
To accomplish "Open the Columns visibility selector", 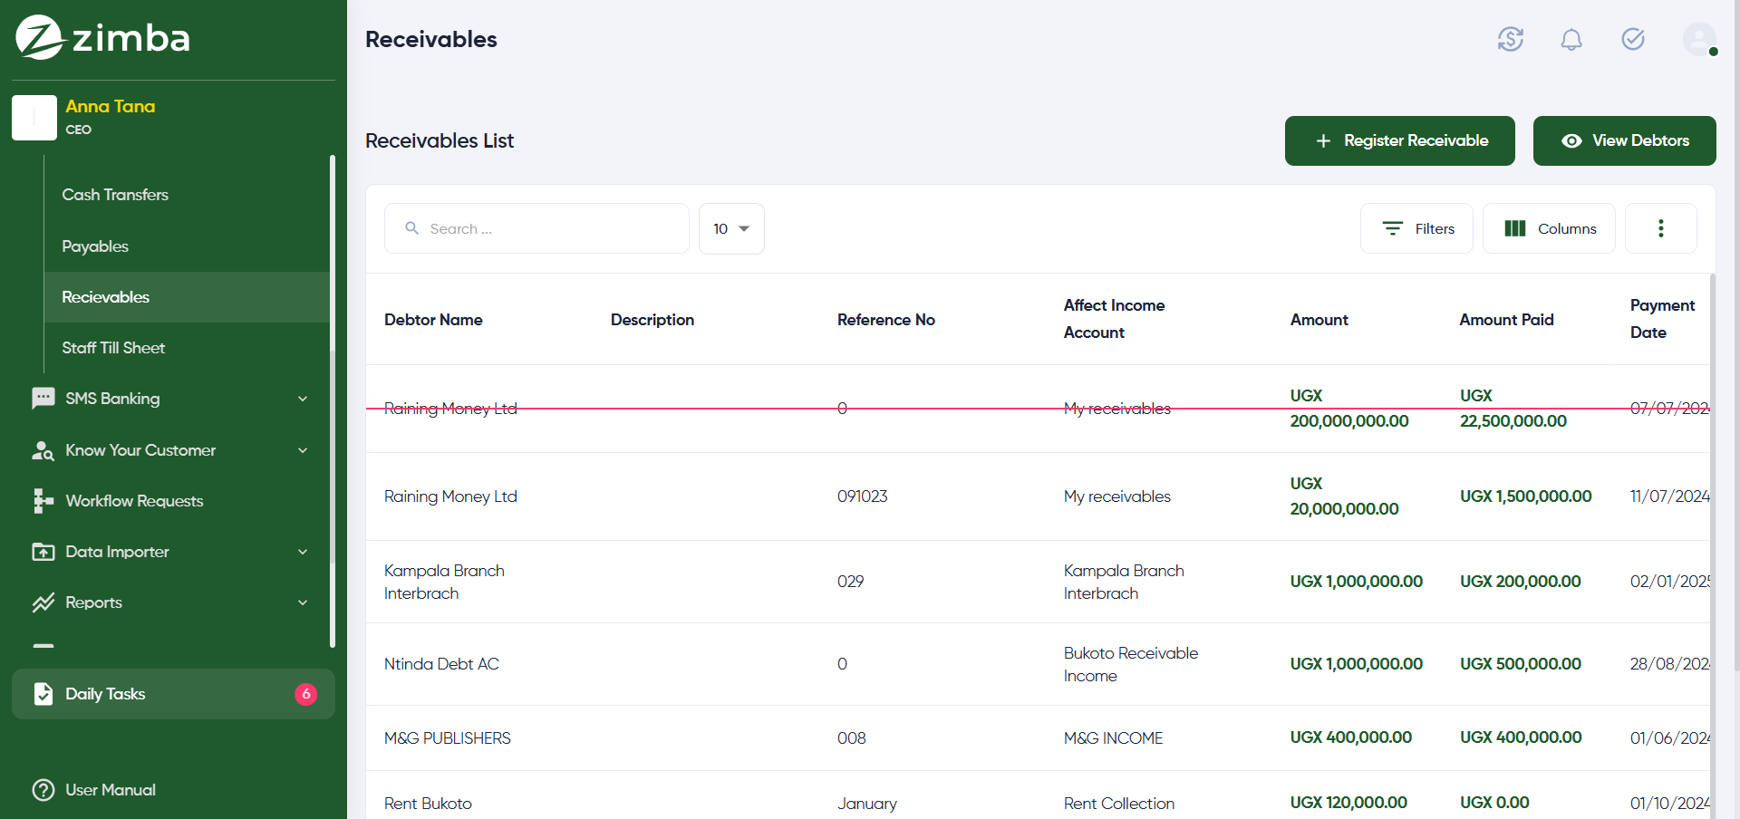I will point(1549,228).
